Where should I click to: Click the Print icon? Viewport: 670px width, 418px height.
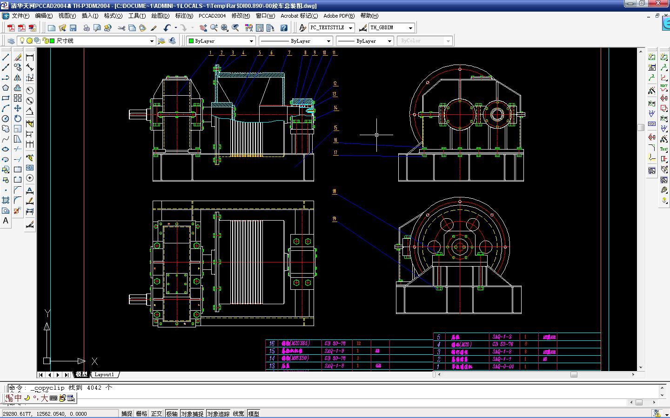coord(87,28)
